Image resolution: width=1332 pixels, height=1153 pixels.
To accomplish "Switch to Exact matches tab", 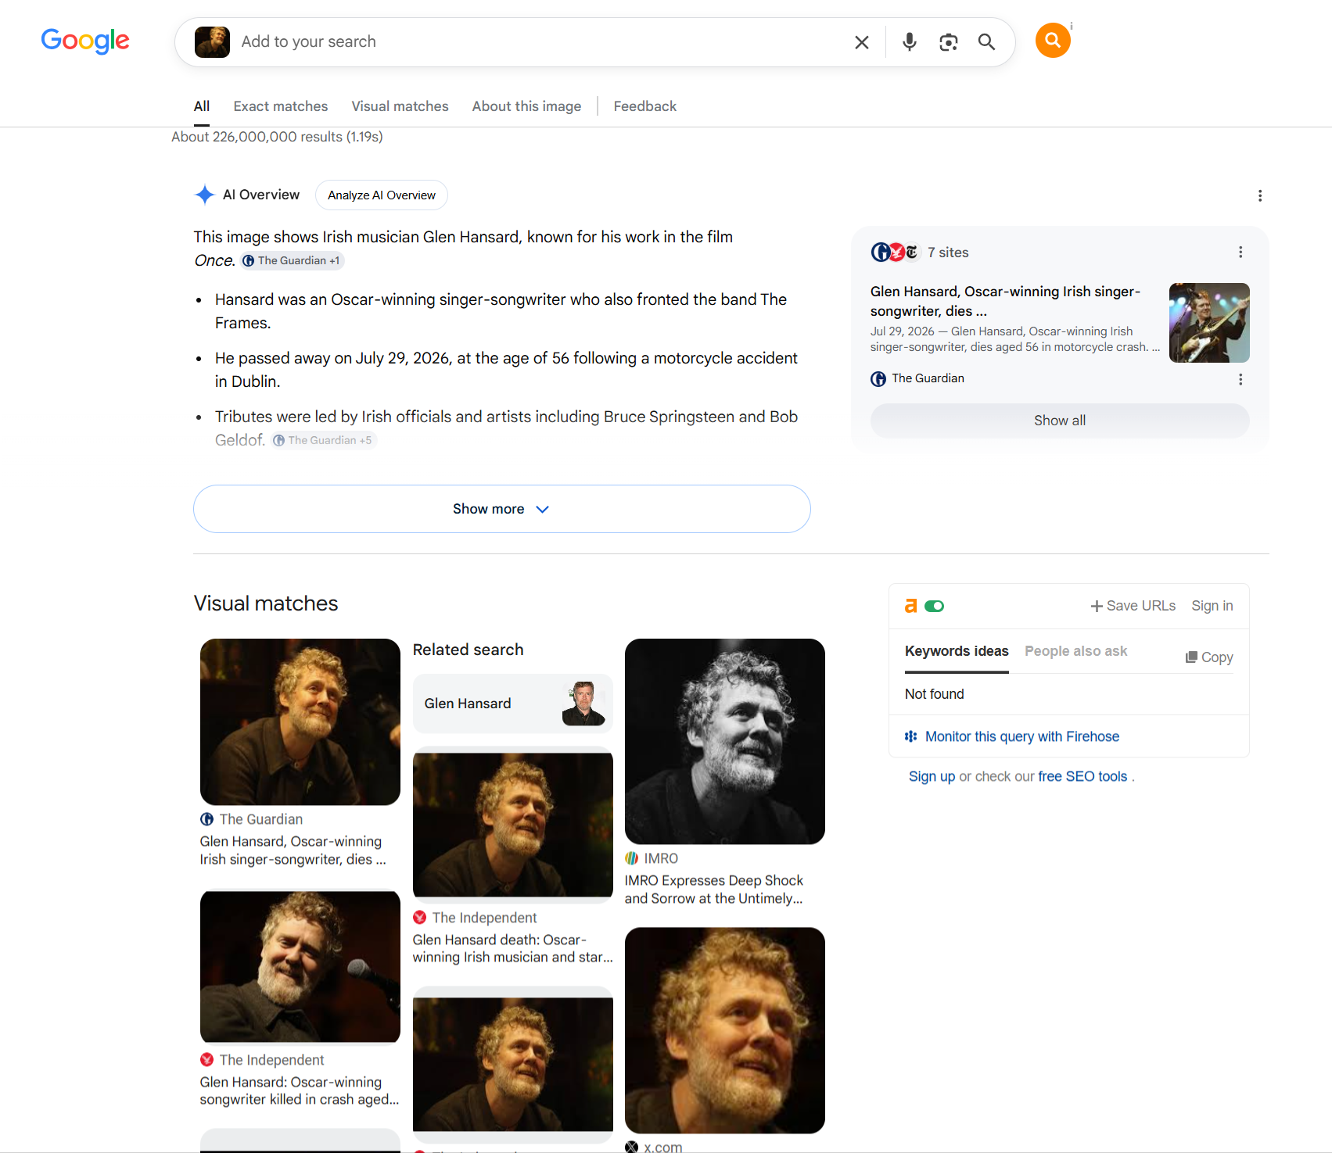I will point(281,106).
